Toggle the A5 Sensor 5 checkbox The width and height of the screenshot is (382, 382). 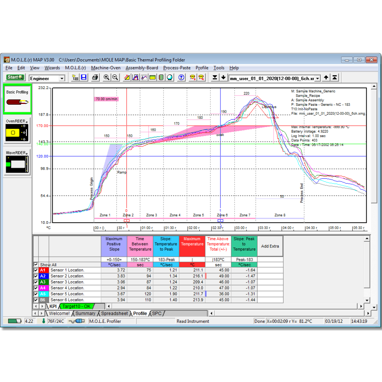click(x=36, y=294)
